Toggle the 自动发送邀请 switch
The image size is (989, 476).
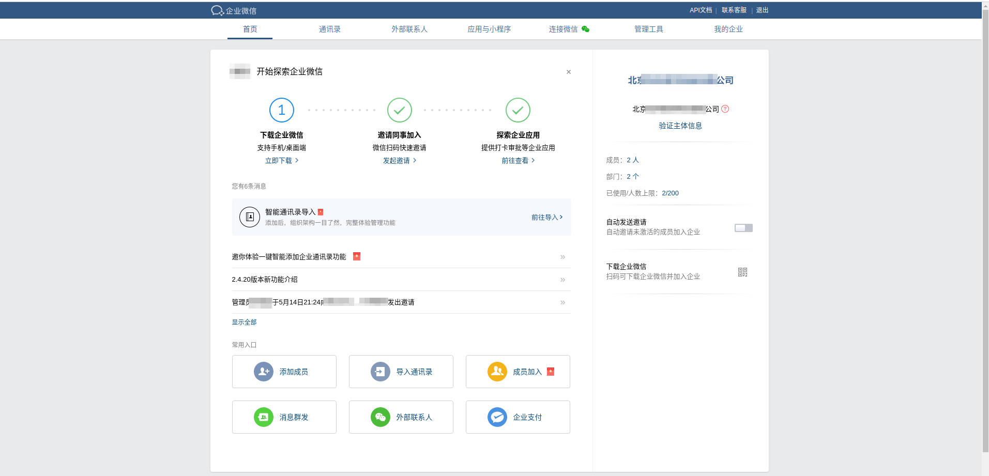743,228
